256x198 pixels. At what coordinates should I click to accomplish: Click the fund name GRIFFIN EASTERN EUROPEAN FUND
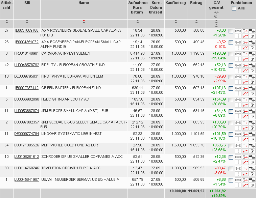click(71, 88)
